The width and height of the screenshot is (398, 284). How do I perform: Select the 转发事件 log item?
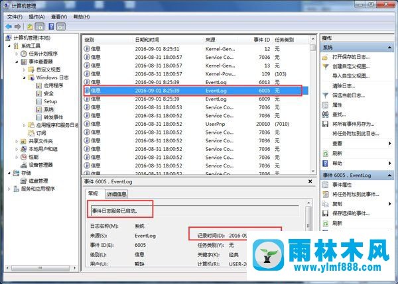click(53, 117)
